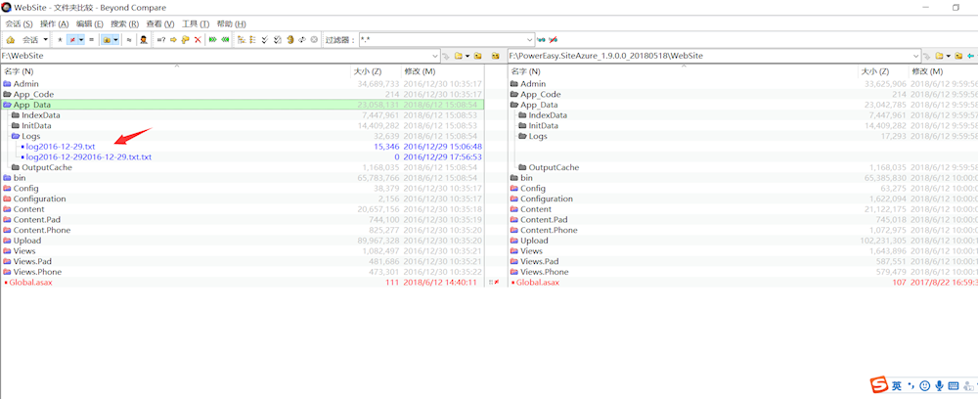
Task: Open the left browse folder dropdown arrow
Action: (467, 56)
